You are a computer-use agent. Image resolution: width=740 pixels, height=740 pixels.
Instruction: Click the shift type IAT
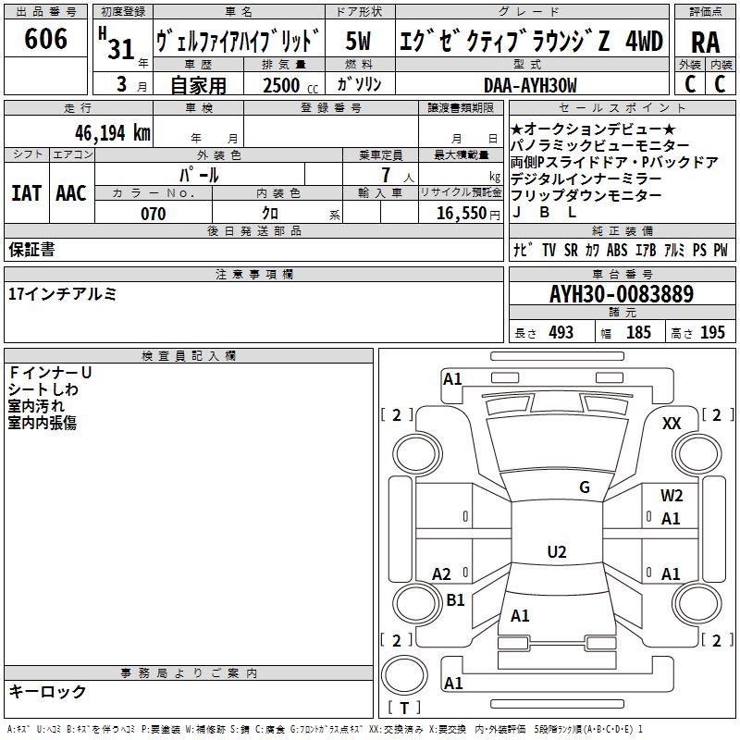pos(26,193)
